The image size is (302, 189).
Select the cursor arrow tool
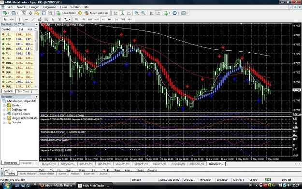pyautogui.click(x=5, y=19)
